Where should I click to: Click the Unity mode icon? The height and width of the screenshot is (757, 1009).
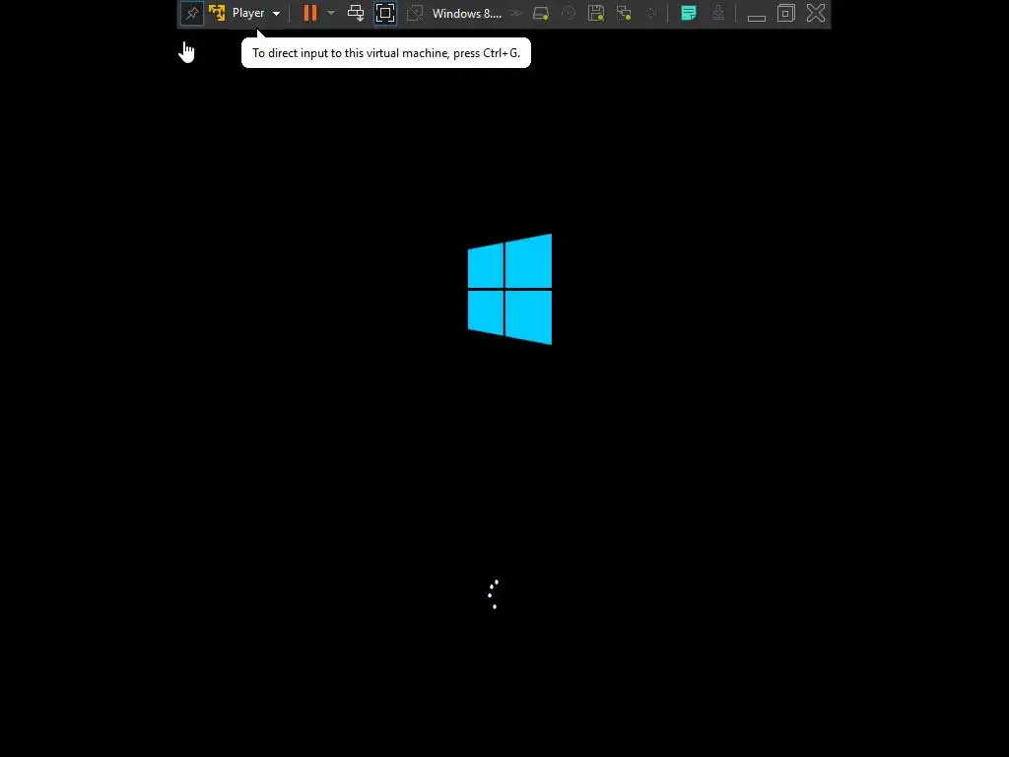[415, 13]
